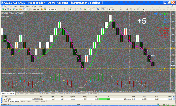176x106 pixels.
Task: Expand the New Chart dropdown arrow
Action: 5,9
